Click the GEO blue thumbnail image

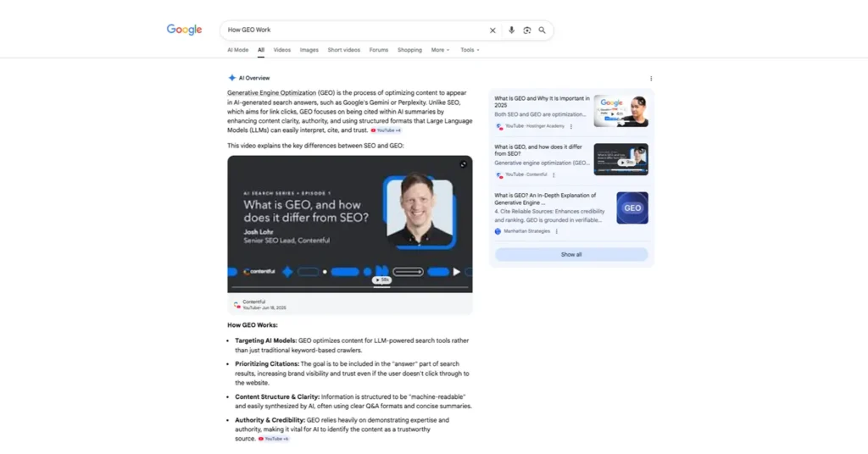(632, 208)
